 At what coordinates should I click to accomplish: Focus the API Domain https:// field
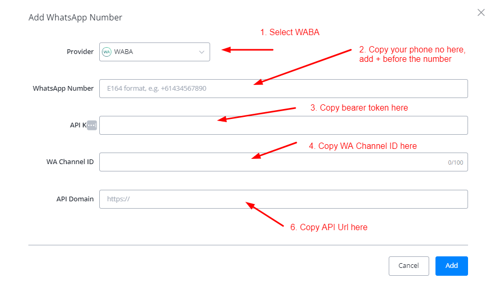pos(283,199)
